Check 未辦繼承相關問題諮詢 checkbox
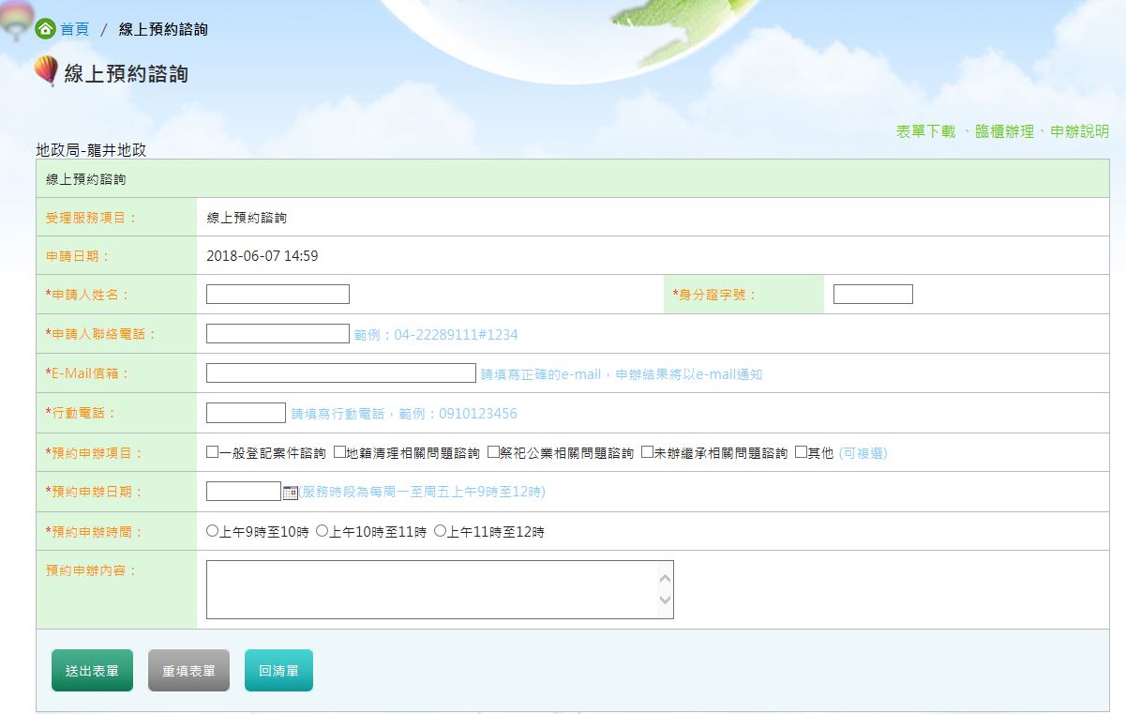Screen dimensions: 1126x714 pos(648,452)
